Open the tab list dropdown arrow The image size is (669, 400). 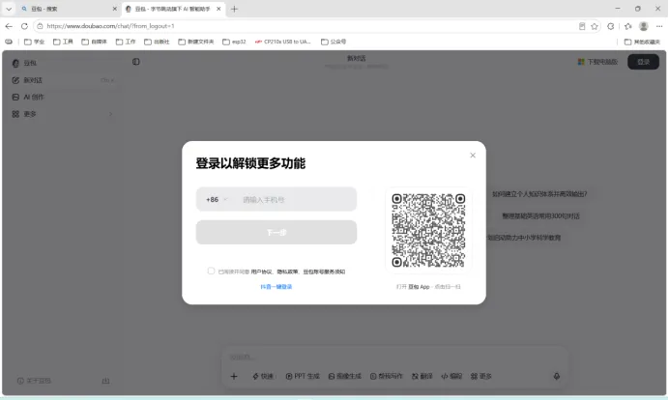pyautogui.click(x=9, y=9)
